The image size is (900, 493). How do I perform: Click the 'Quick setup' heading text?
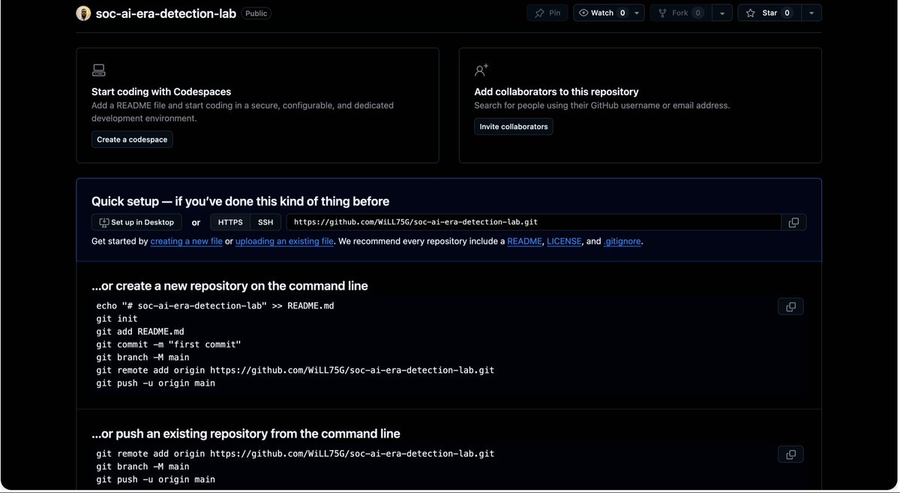240,201
